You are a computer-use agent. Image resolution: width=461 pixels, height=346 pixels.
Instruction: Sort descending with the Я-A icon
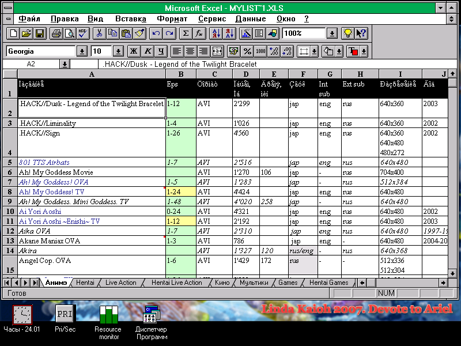229,33
